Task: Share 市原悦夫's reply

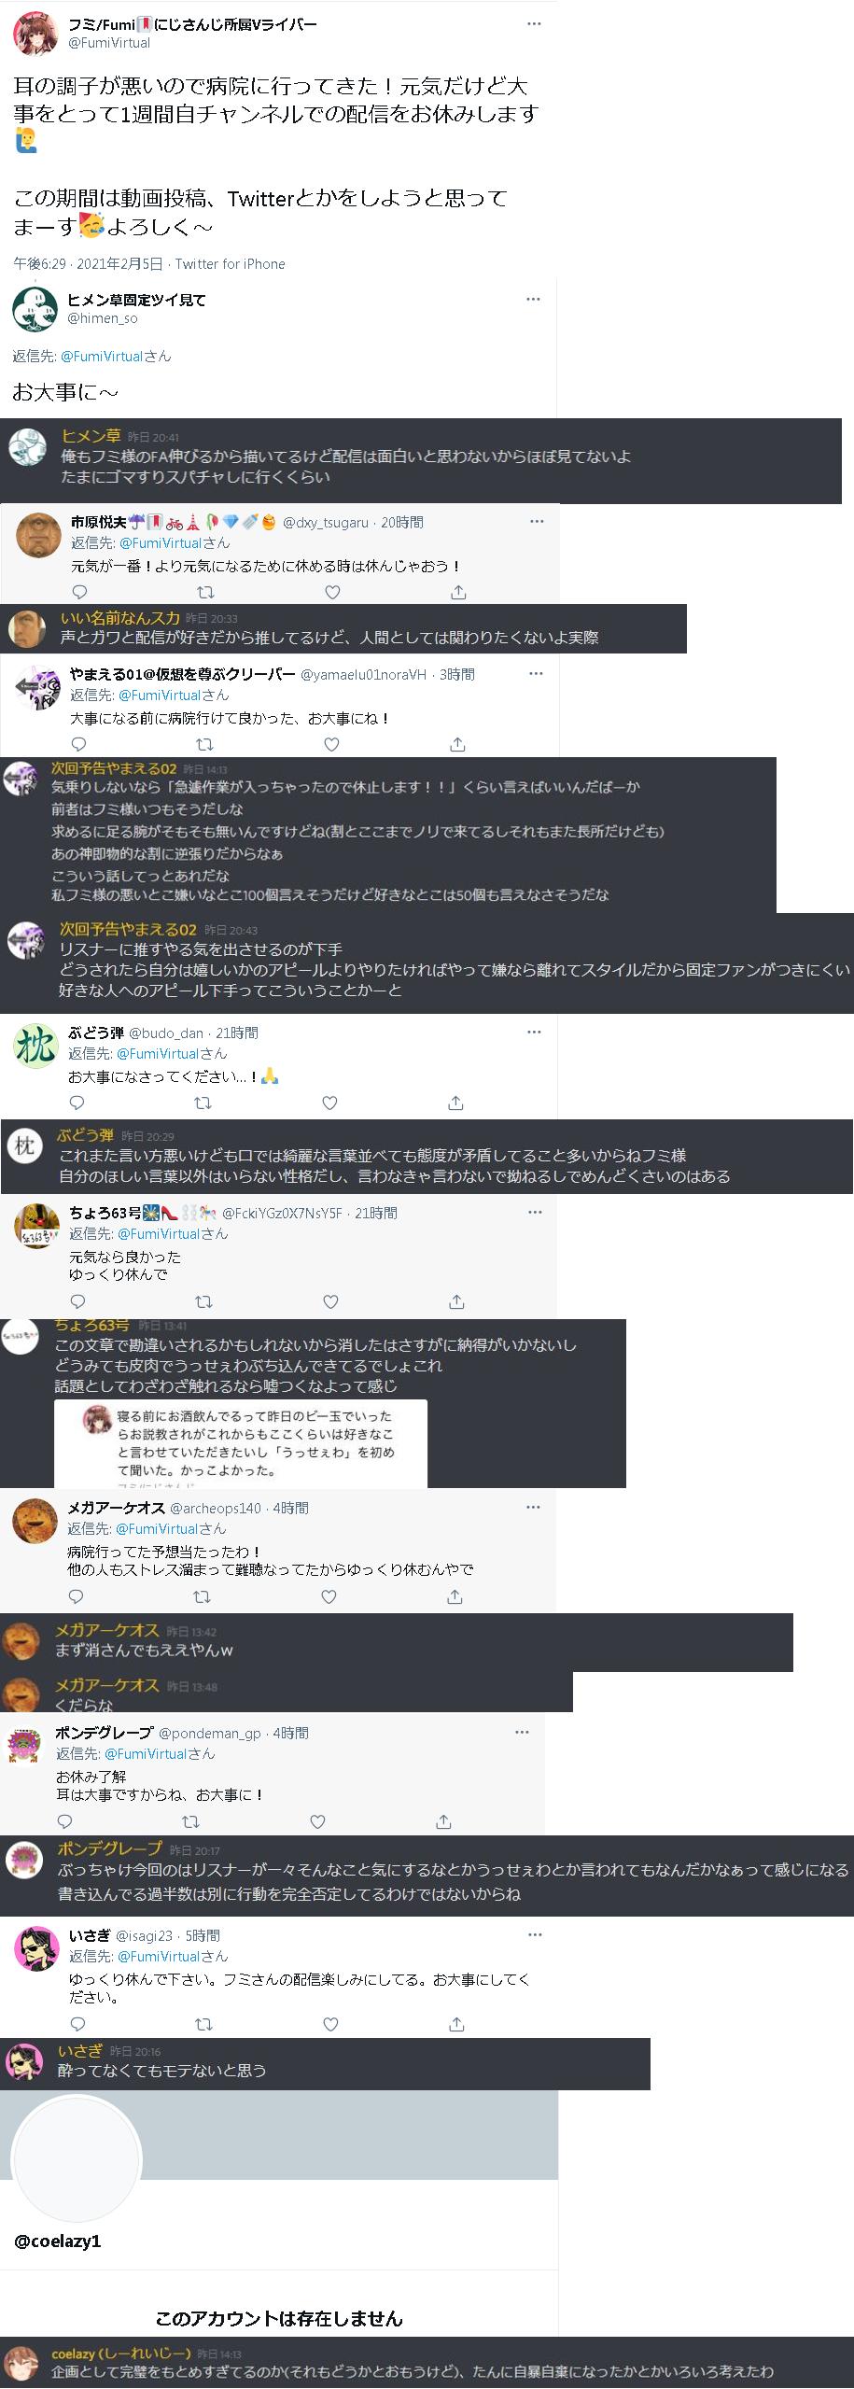Action: click(458, 592)
